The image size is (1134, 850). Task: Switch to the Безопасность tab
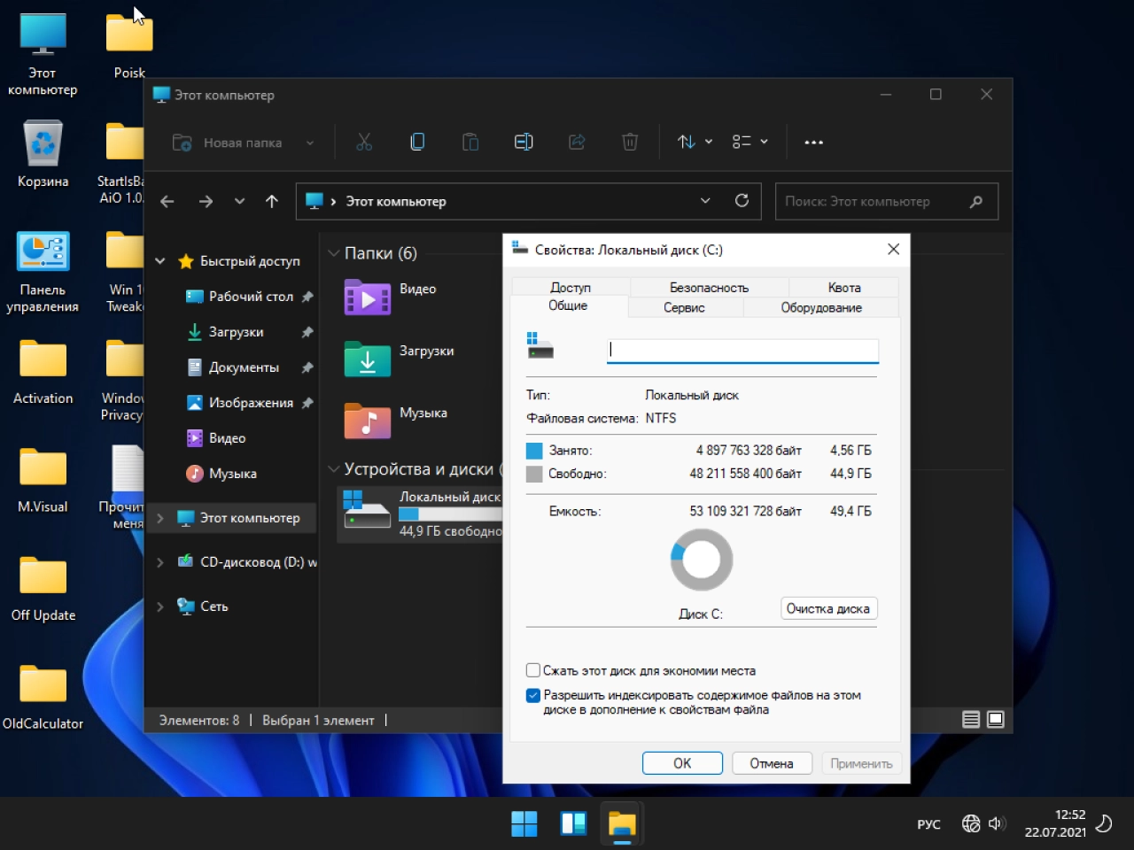pos(709,287)
